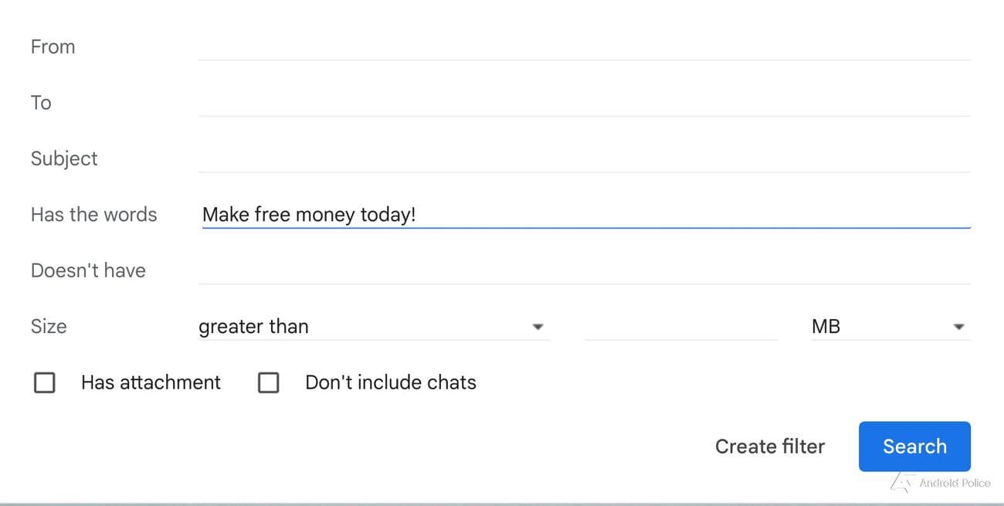The width and height of the screenshot is (1004, 506).
Task: Select Create filter
Action: coord(769,446)
